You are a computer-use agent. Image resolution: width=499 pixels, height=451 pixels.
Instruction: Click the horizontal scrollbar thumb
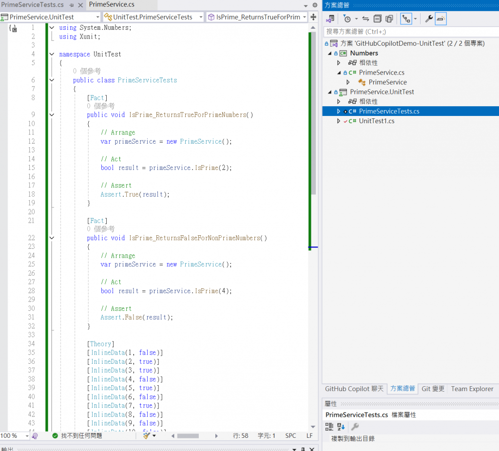pos(188,436)
